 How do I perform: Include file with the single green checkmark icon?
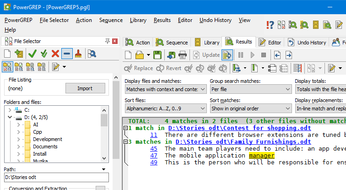tap(32, 54)
